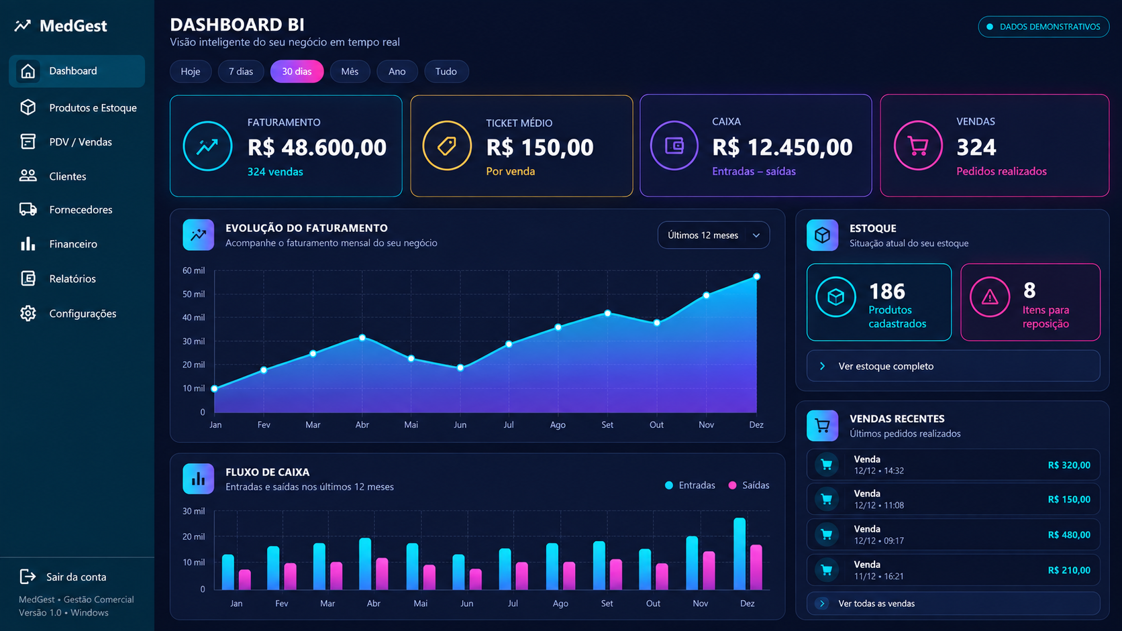Open the 186 Produtos cadastrados card
Viewport: 1122px width, 631px height.
coord(879,302)
